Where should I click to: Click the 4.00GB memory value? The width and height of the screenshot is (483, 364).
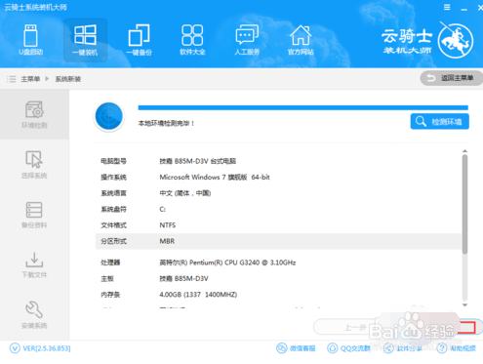coord(198,295)
